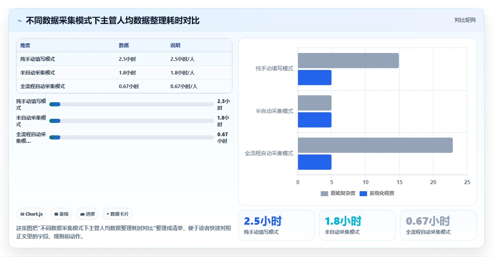The height and width of the screenshot is (257, 493).
Task: Click gray bar for 纯手动填写模式
Action: [x=348, y=61]
